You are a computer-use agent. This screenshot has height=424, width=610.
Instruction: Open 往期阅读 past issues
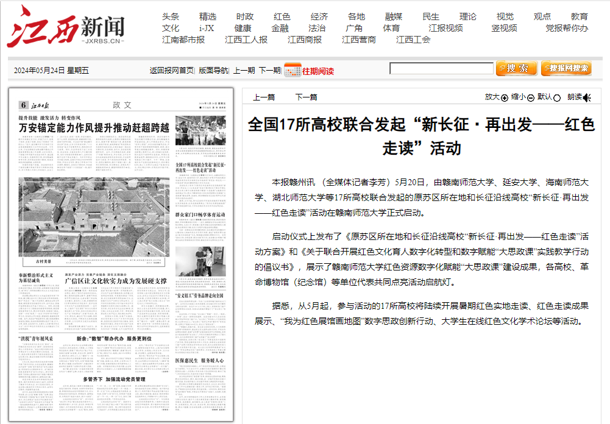318,71
